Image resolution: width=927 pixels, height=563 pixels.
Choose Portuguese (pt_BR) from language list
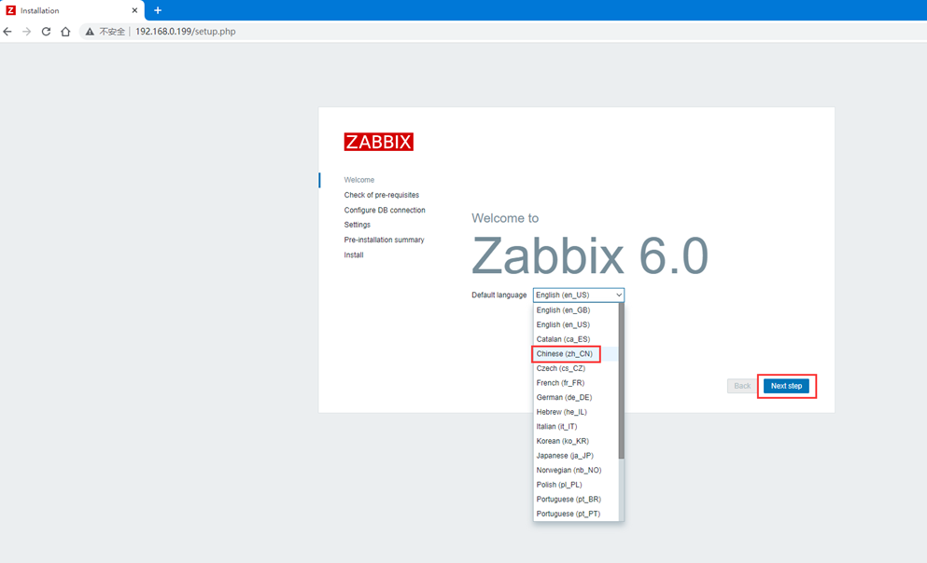pos(575,500)
